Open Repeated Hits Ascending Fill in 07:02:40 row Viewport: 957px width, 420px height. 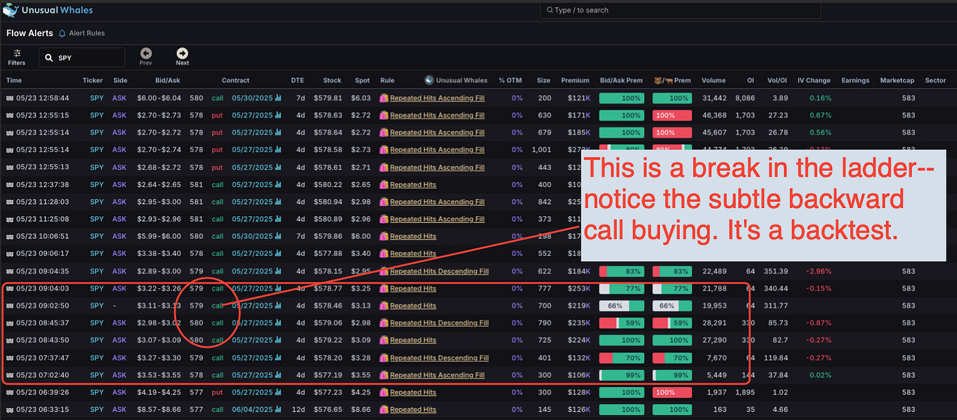tap(437, 375)
